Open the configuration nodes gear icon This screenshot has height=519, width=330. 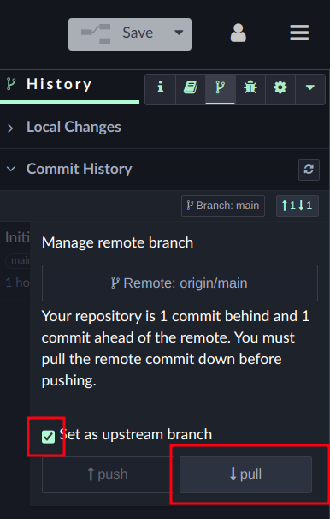tap(280, 87)
